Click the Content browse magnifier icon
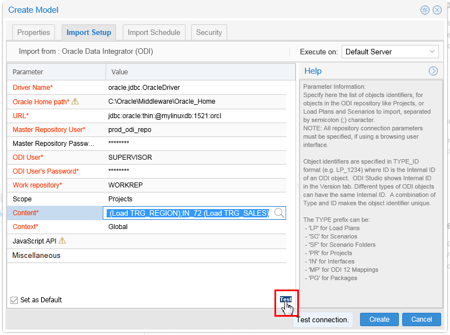This screenshot has width=450, height=335. tap(279, 213)
